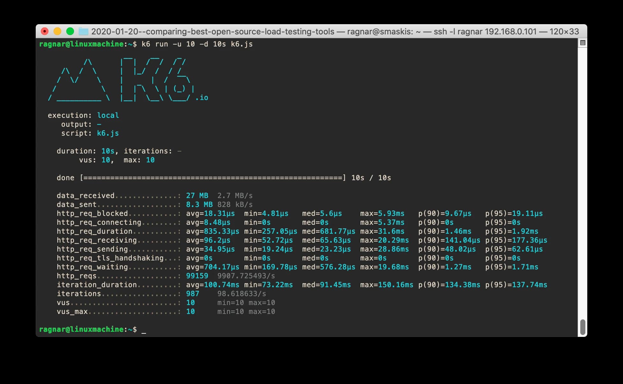Screen dimensions: 623x384
Task: Click 'p(95)=1.92ms' in http_req_duration row
Action: pos(512,231)
